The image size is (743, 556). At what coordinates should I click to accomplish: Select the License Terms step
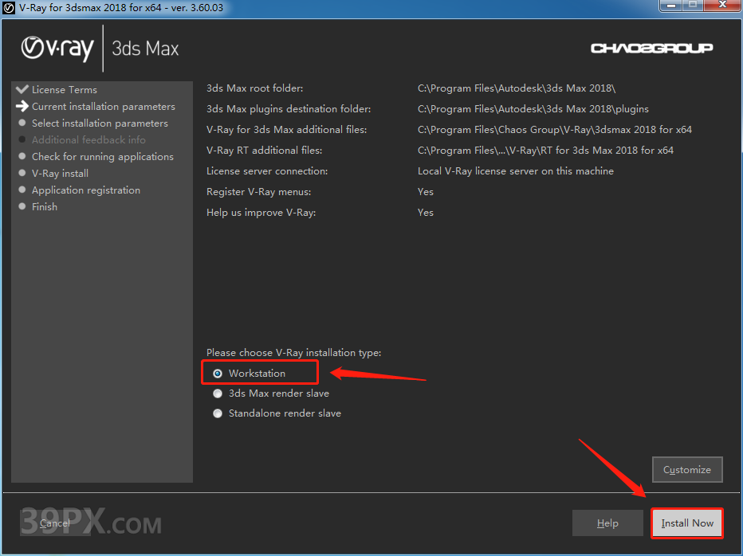(x=64, y=90)
